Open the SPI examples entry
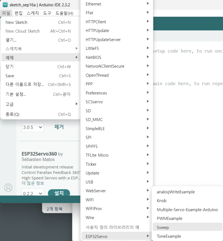Viewport: 223px width, 241px height. pos(117,137)
